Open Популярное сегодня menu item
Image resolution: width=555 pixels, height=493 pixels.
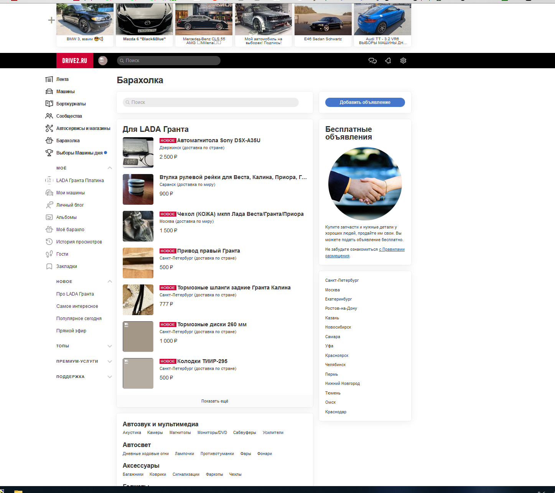pos(79,319)
